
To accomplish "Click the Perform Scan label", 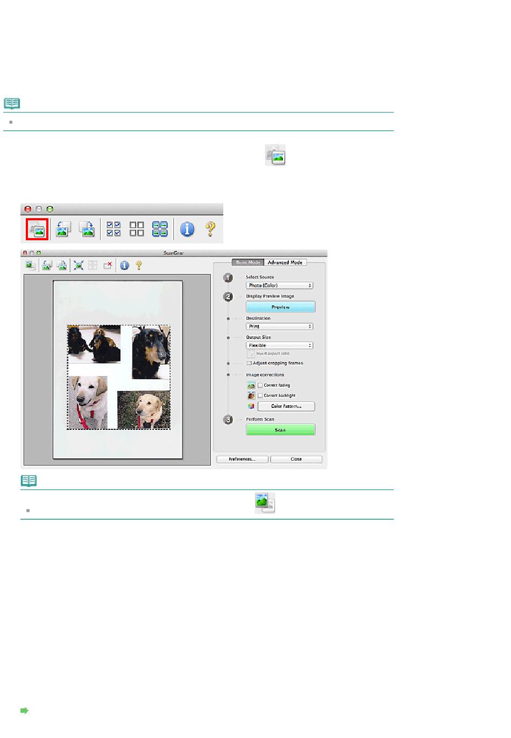I will pyautogui.click(x=260, y=419).
